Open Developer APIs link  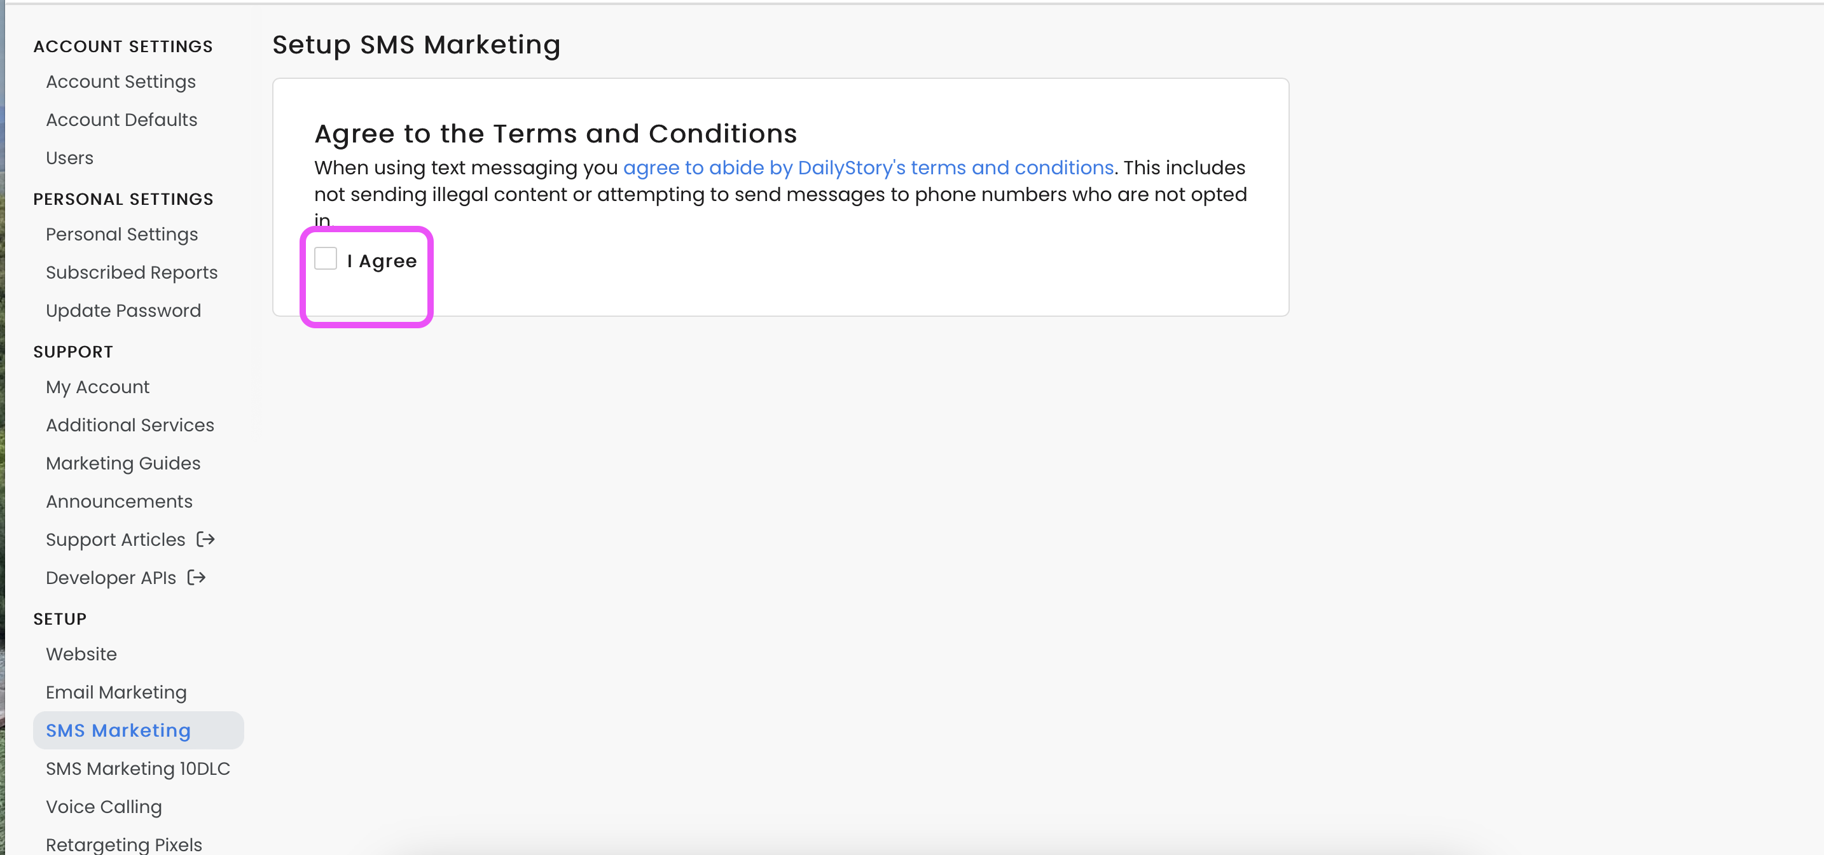pyautogui.click(x=111, y=578)
